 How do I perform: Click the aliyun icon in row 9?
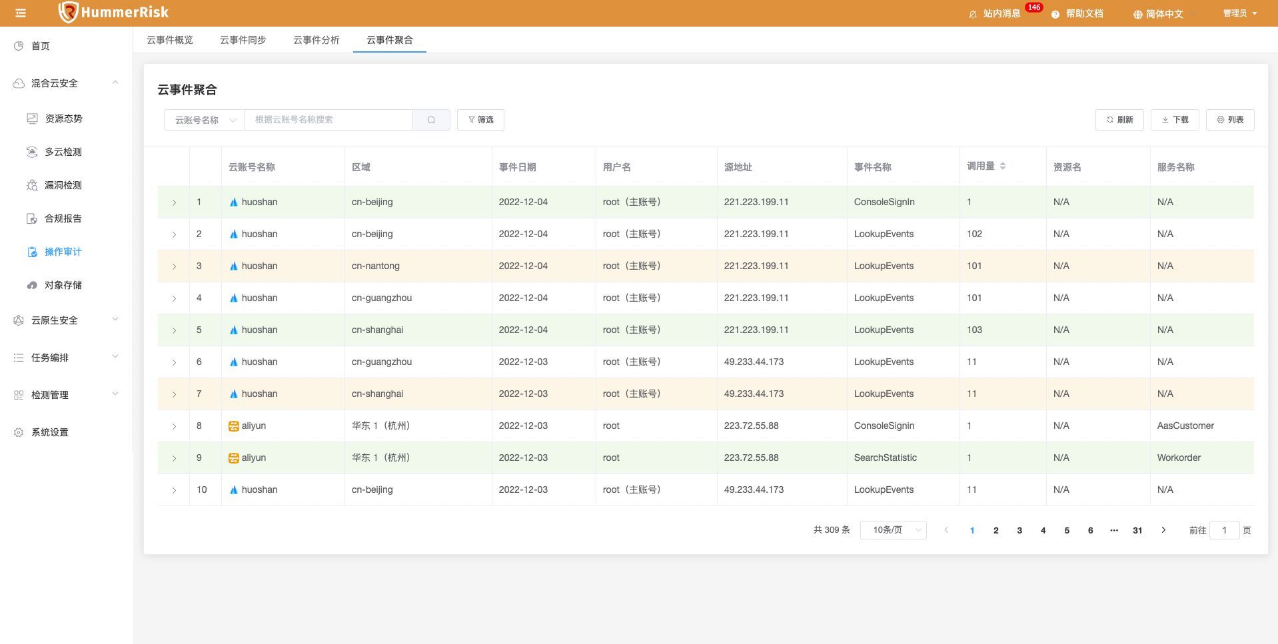[x=233, y=458]
